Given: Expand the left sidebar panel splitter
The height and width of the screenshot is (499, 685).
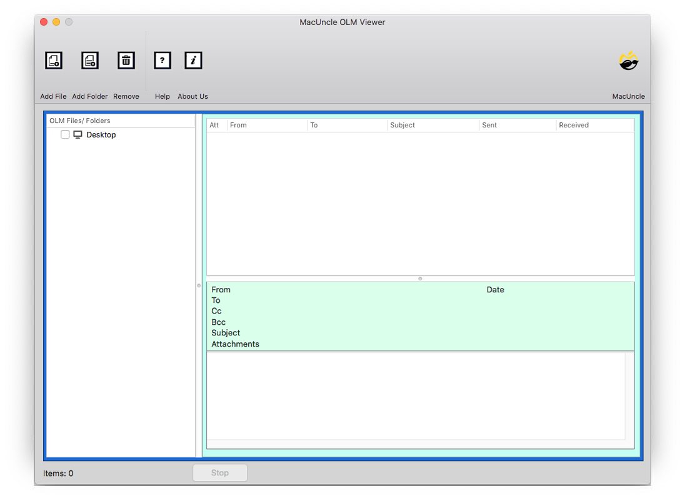Looking at the screenshot, I should click(x=200, y=287).
